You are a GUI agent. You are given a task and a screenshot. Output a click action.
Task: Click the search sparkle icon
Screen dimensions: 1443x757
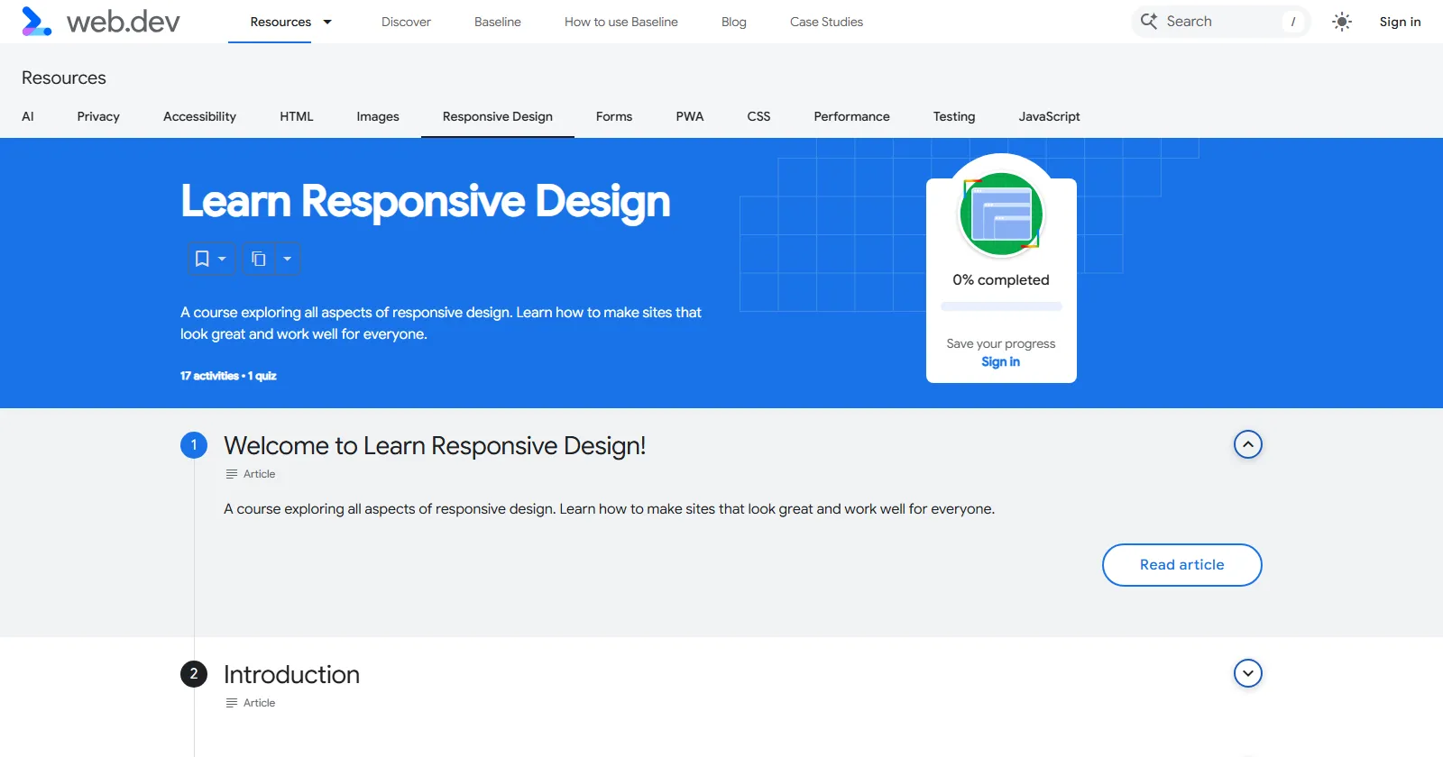click(1148, 22)
